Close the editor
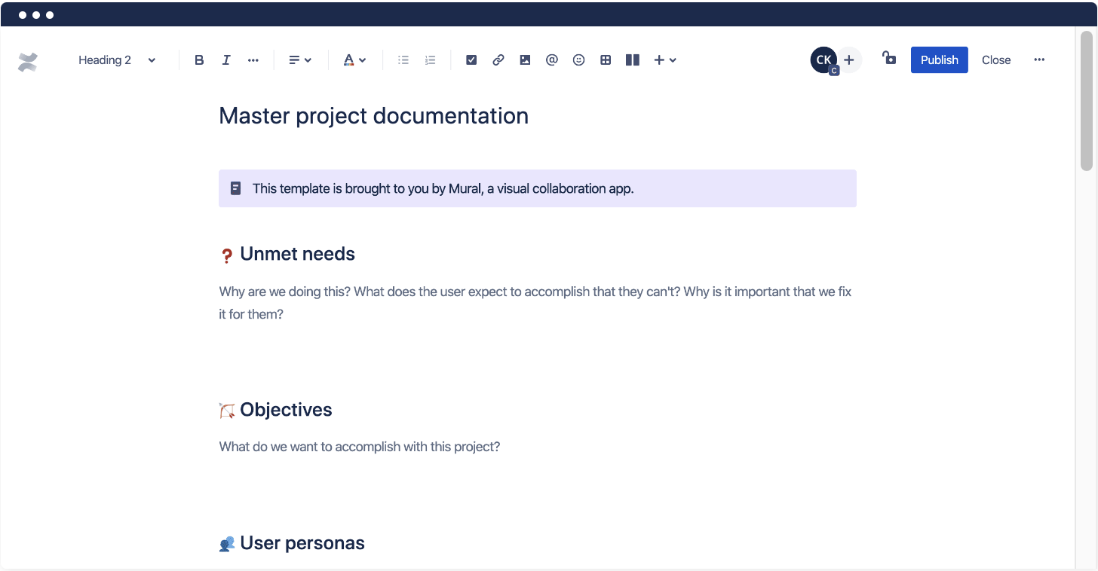This screenshot has width=1098, height=571. tap(995, 60)
